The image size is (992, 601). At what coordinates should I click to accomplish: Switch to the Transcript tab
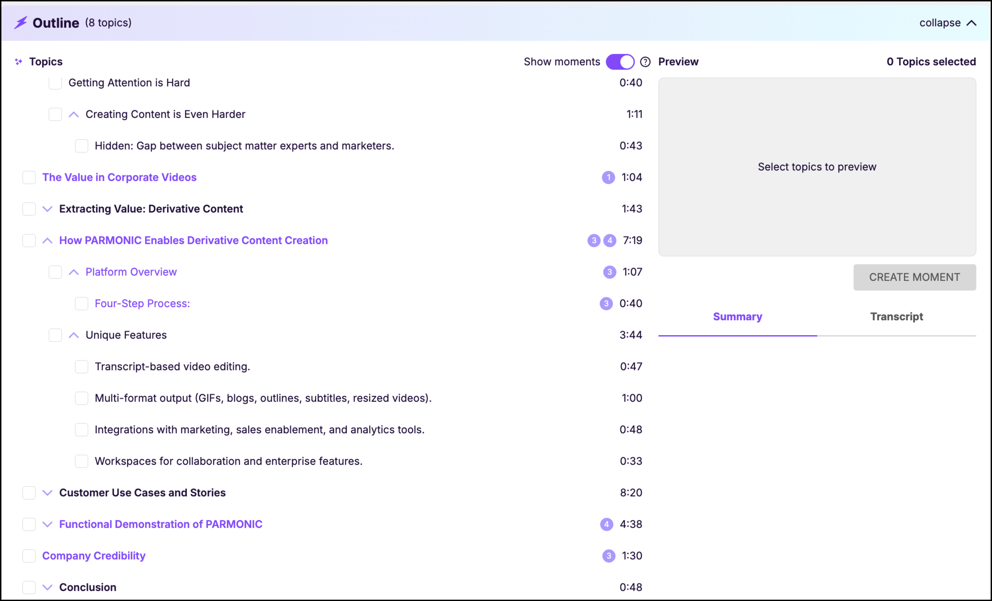point(896,317)
